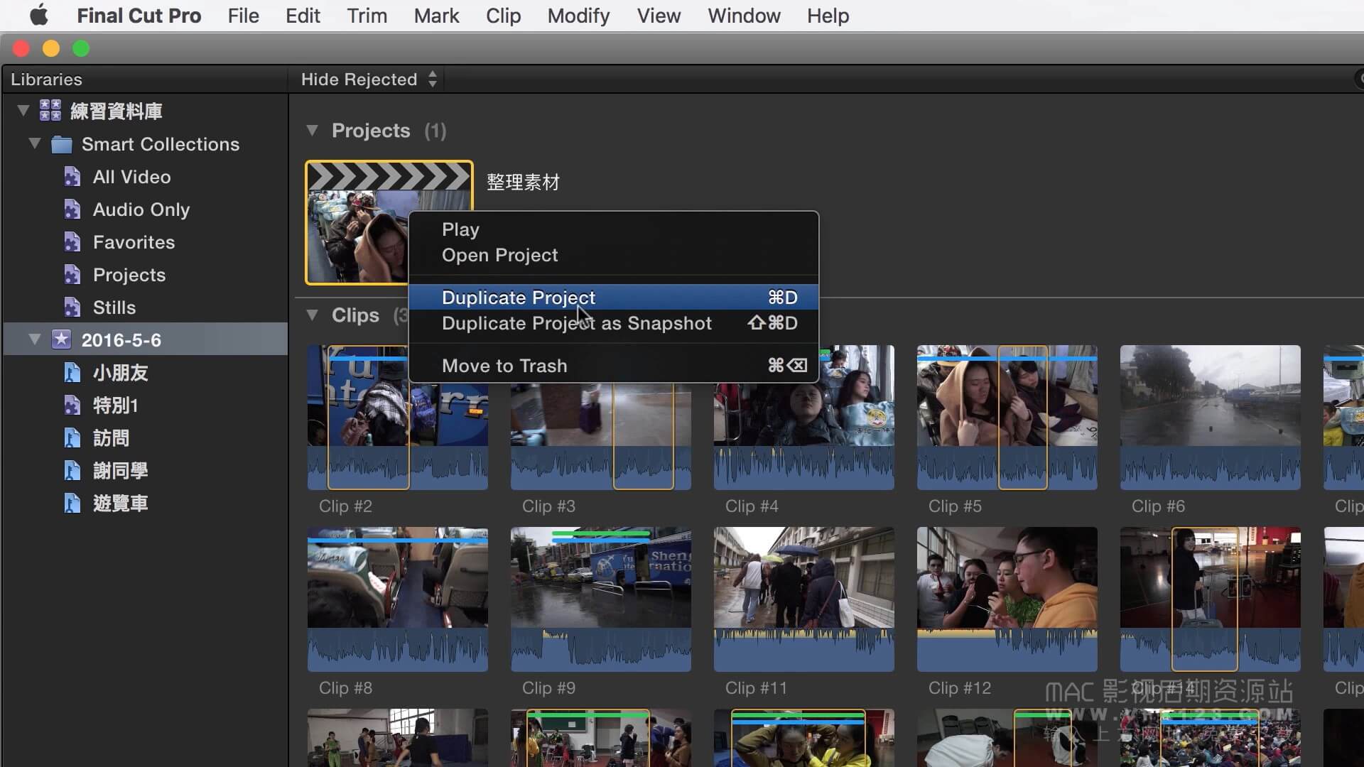The width and height of the screenshot is (1364, 767).
Task: Click the Clip #2 name label
Action: pyautogui.click(x=345, y=506)
